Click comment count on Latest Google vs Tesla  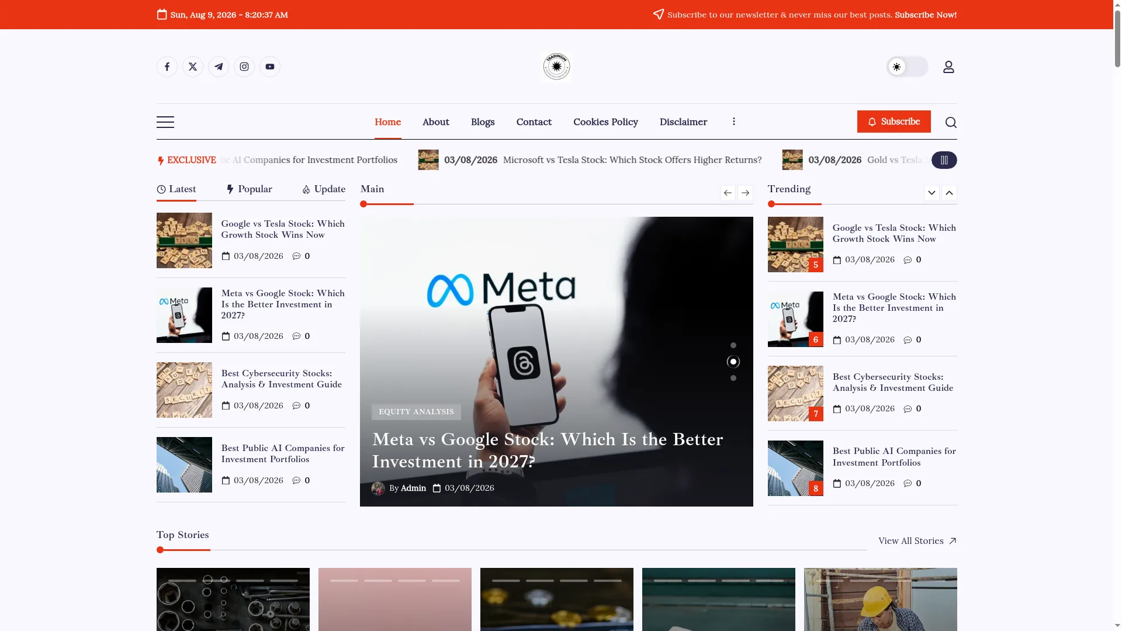302,256
